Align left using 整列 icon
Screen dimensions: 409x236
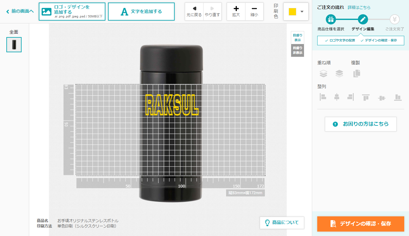[x=323, y=97]
